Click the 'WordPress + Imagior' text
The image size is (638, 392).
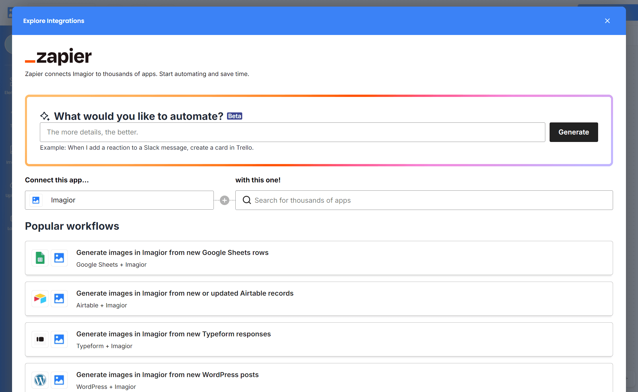point(106,387)
